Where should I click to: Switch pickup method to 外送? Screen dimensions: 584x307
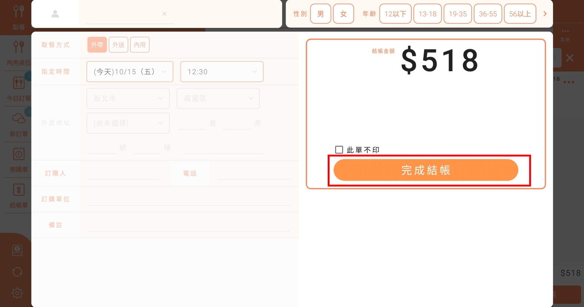(118, 45)
